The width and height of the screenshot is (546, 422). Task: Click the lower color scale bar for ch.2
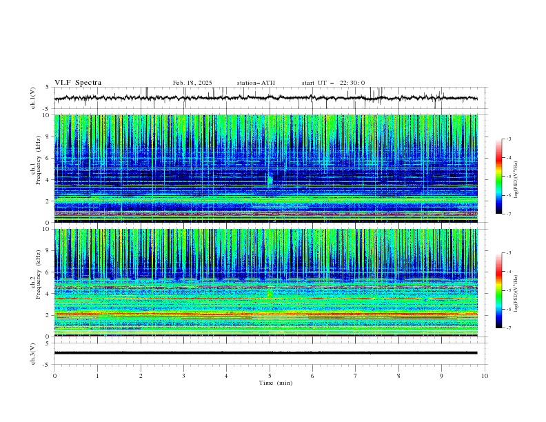(x=498, y=290)
